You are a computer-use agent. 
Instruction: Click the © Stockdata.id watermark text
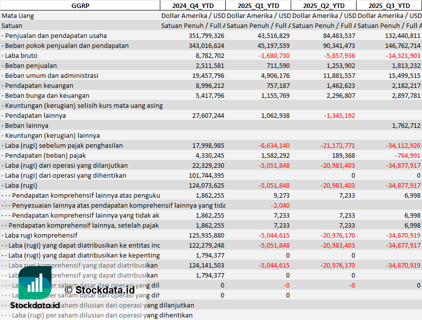click(x=100, y=290)
